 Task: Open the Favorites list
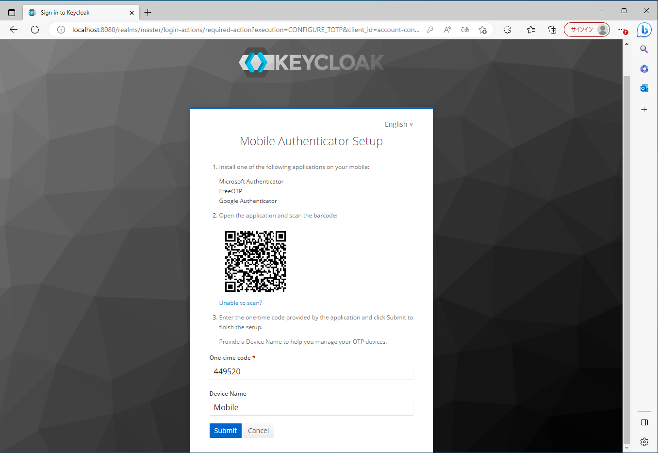530,30
